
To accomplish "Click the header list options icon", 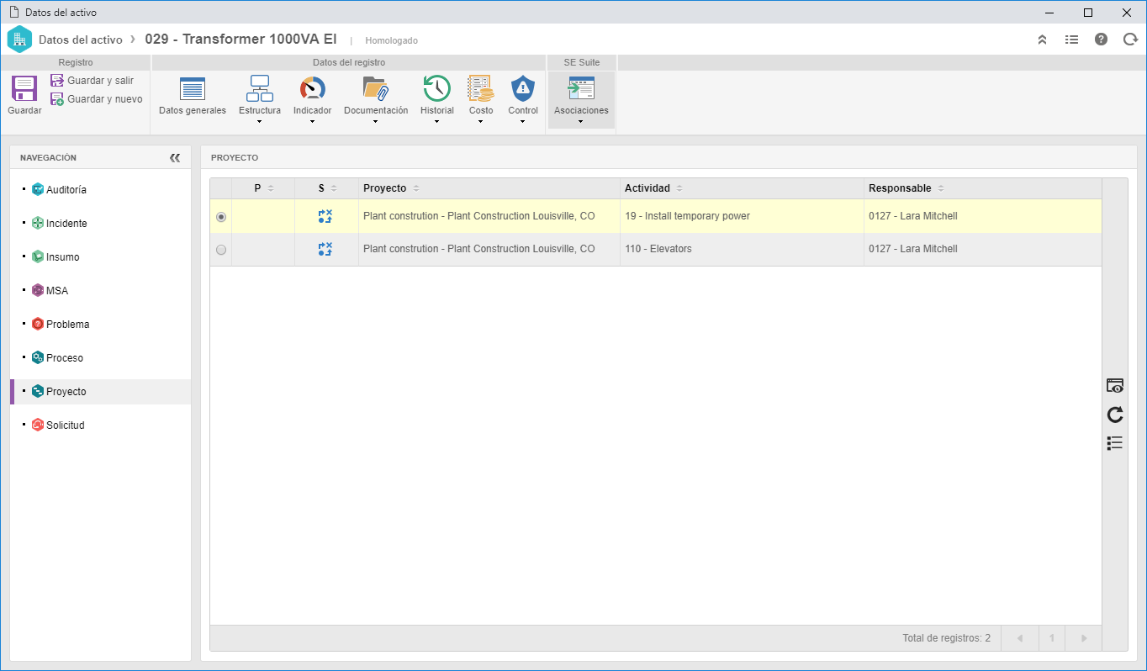I will coord(1071,40).
